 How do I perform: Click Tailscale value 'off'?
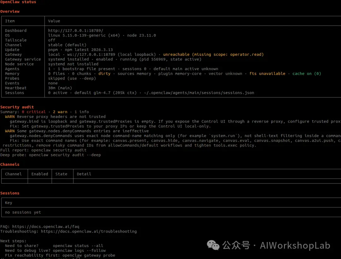(x=51, y=40)
